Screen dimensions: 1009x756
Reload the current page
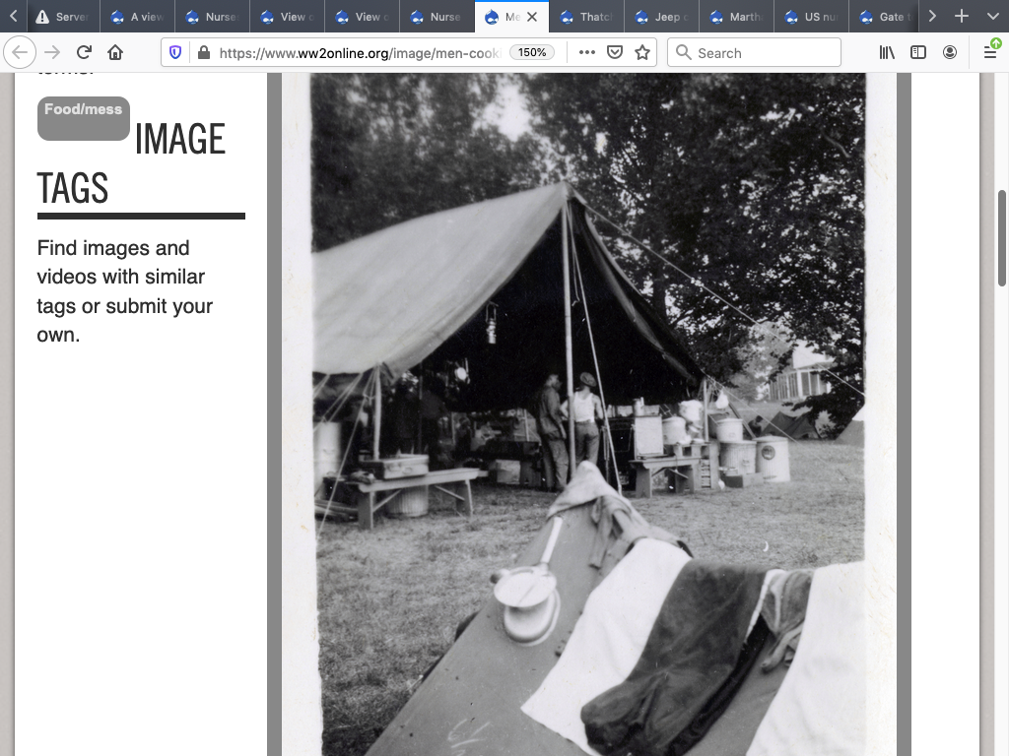click(84, 53)
